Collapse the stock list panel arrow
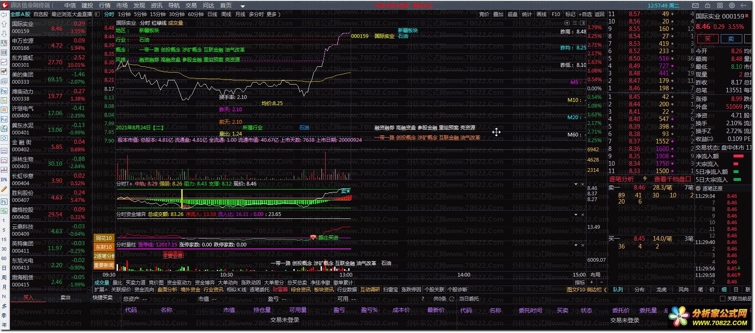 [x=89, y=22]
